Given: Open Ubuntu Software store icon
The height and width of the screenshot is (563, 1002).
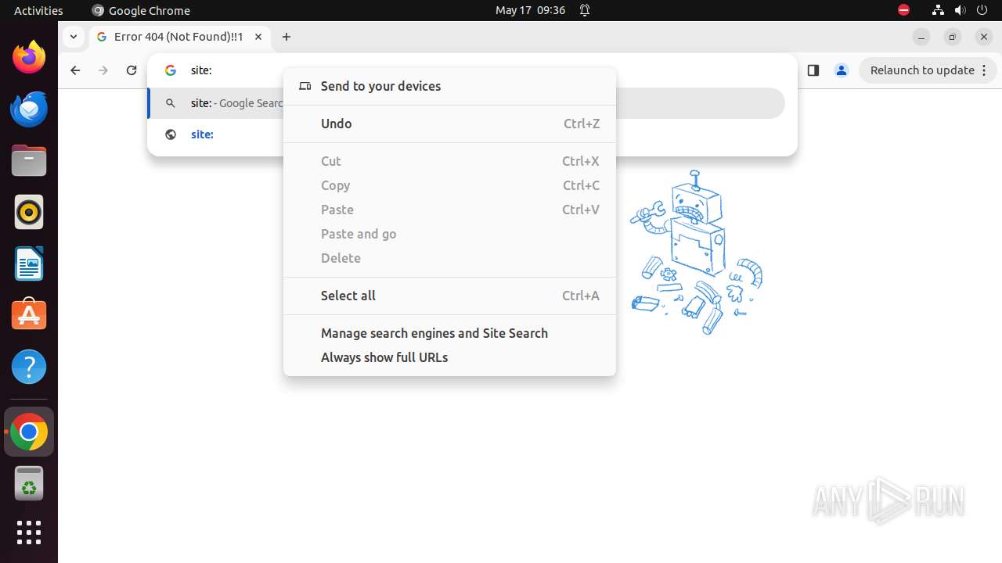Looking at the screenshot, I should tap(29, 315).
